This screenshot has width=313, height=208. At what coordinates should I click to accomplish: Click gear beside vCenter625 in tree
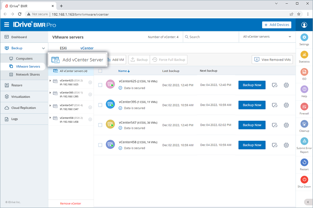point(90,83)
